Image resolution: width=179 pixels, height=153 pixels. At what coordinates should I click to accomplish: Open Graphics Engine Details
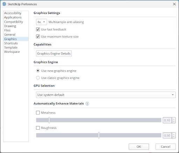[54, 53]
